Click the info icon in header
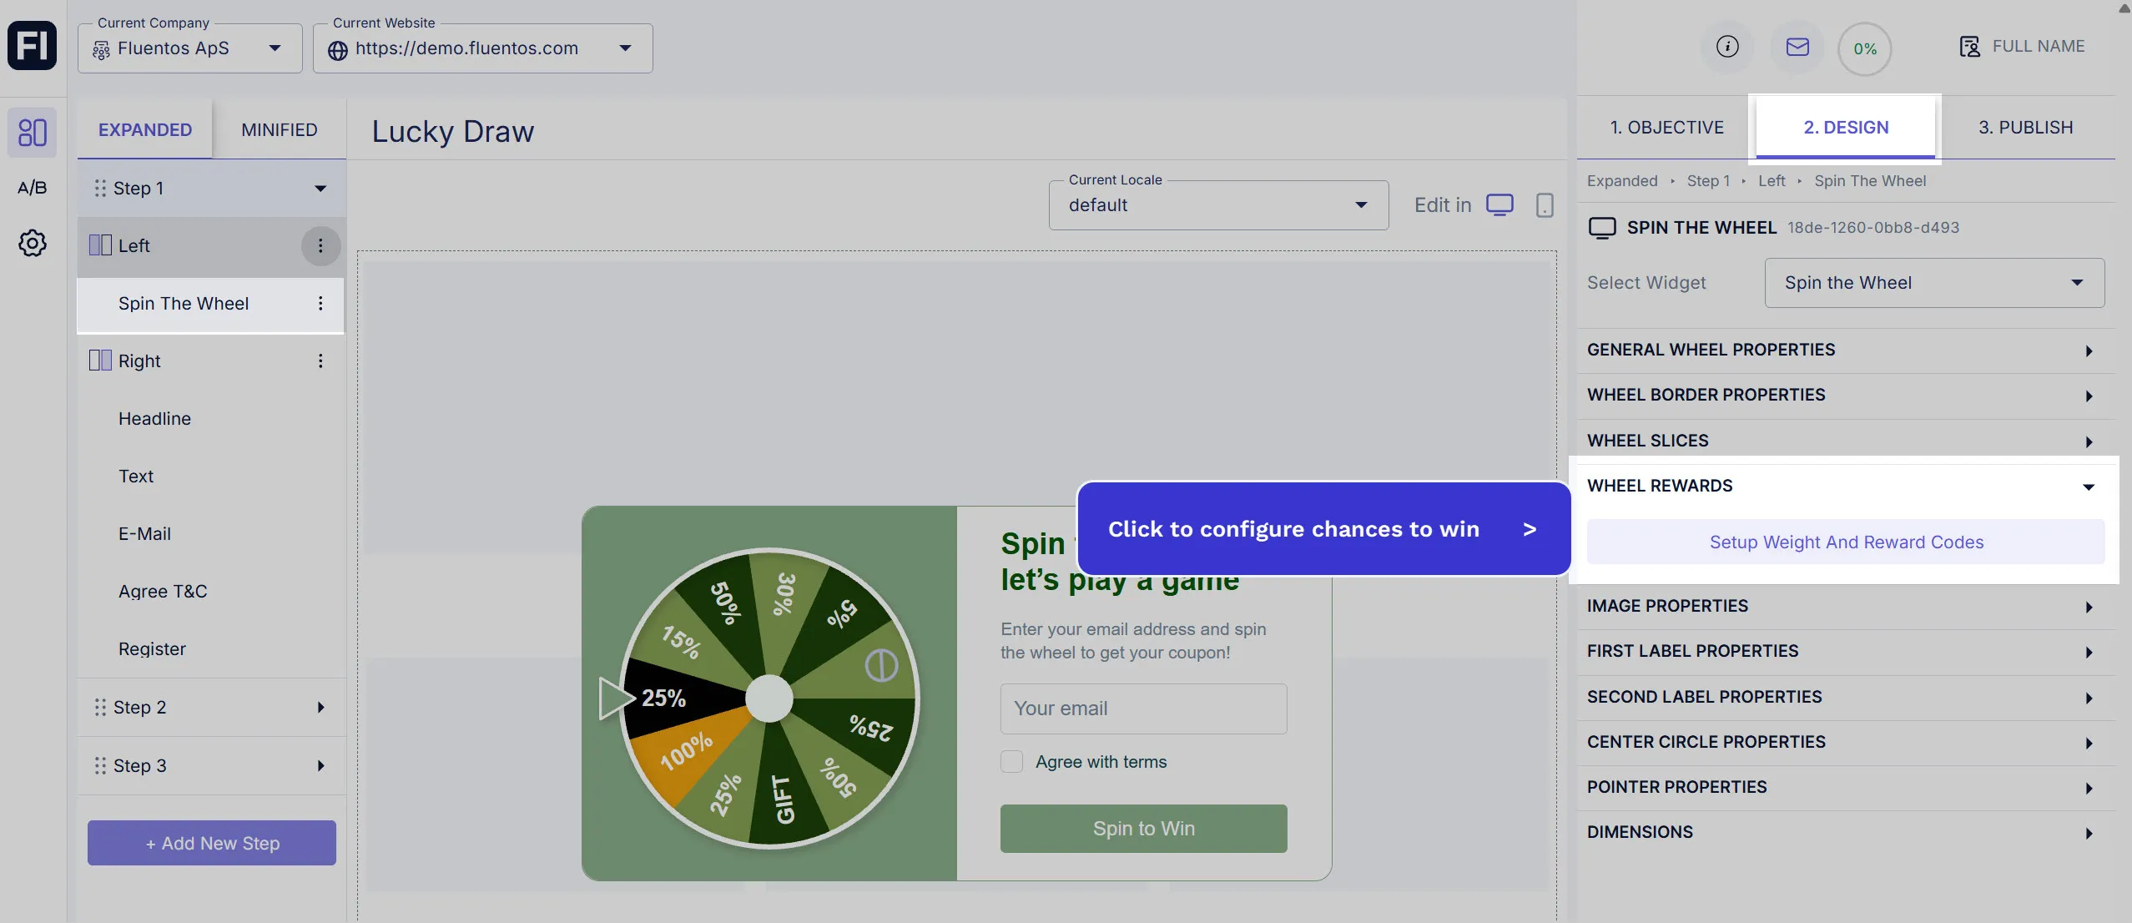 pos(1727,47)
